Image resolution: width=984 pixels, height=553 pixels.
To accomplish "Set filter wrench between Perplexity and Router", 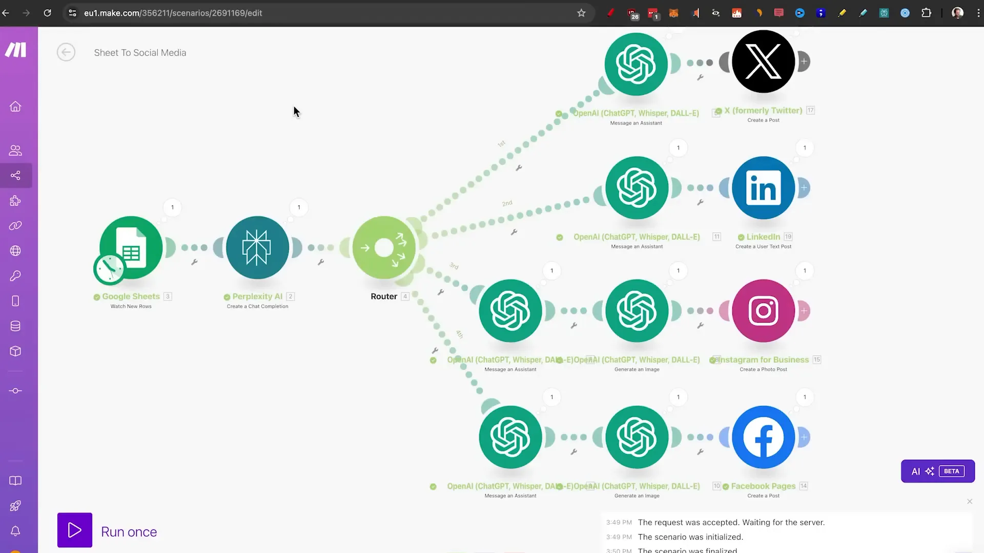I will click(321, 262).
